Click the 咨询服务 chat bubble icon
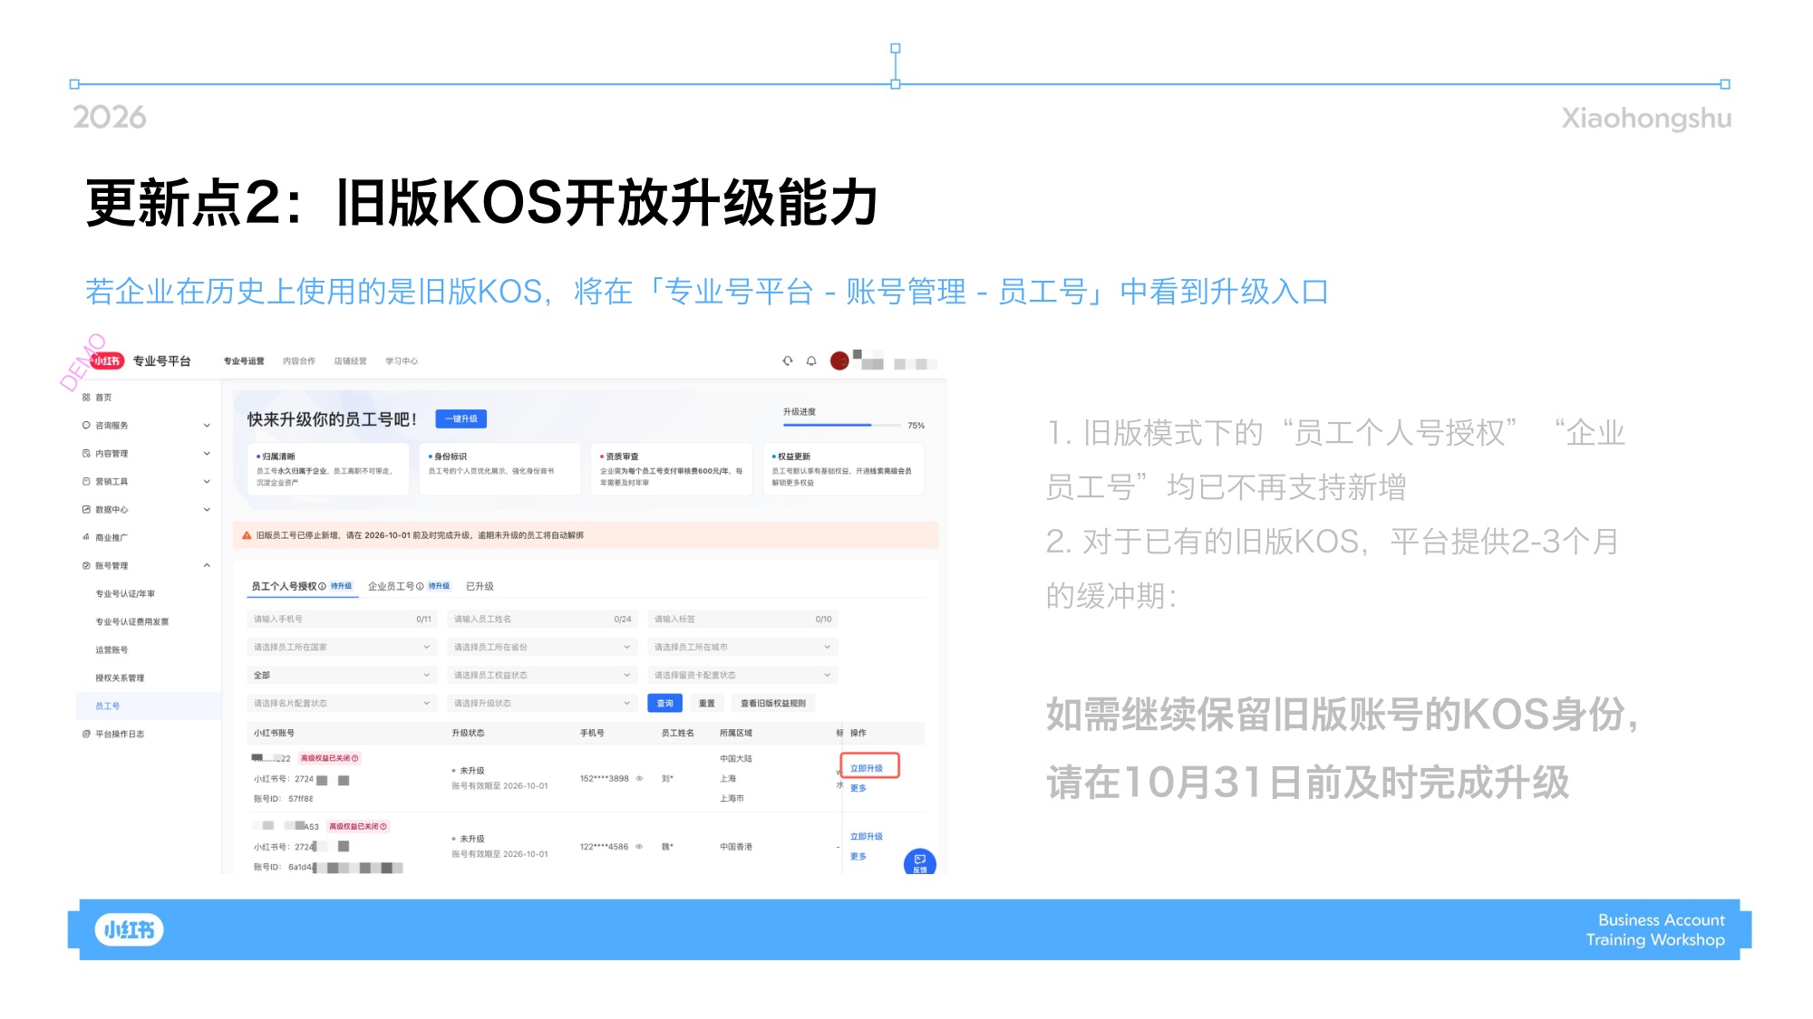Image resolution: width=1813 pixels, height=1019 pixels. pyautogui.click(x=86, y=426)
